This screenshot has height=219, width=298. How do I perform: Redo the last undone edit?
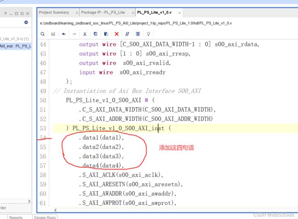pyautogui.click(x=74, y=34)
